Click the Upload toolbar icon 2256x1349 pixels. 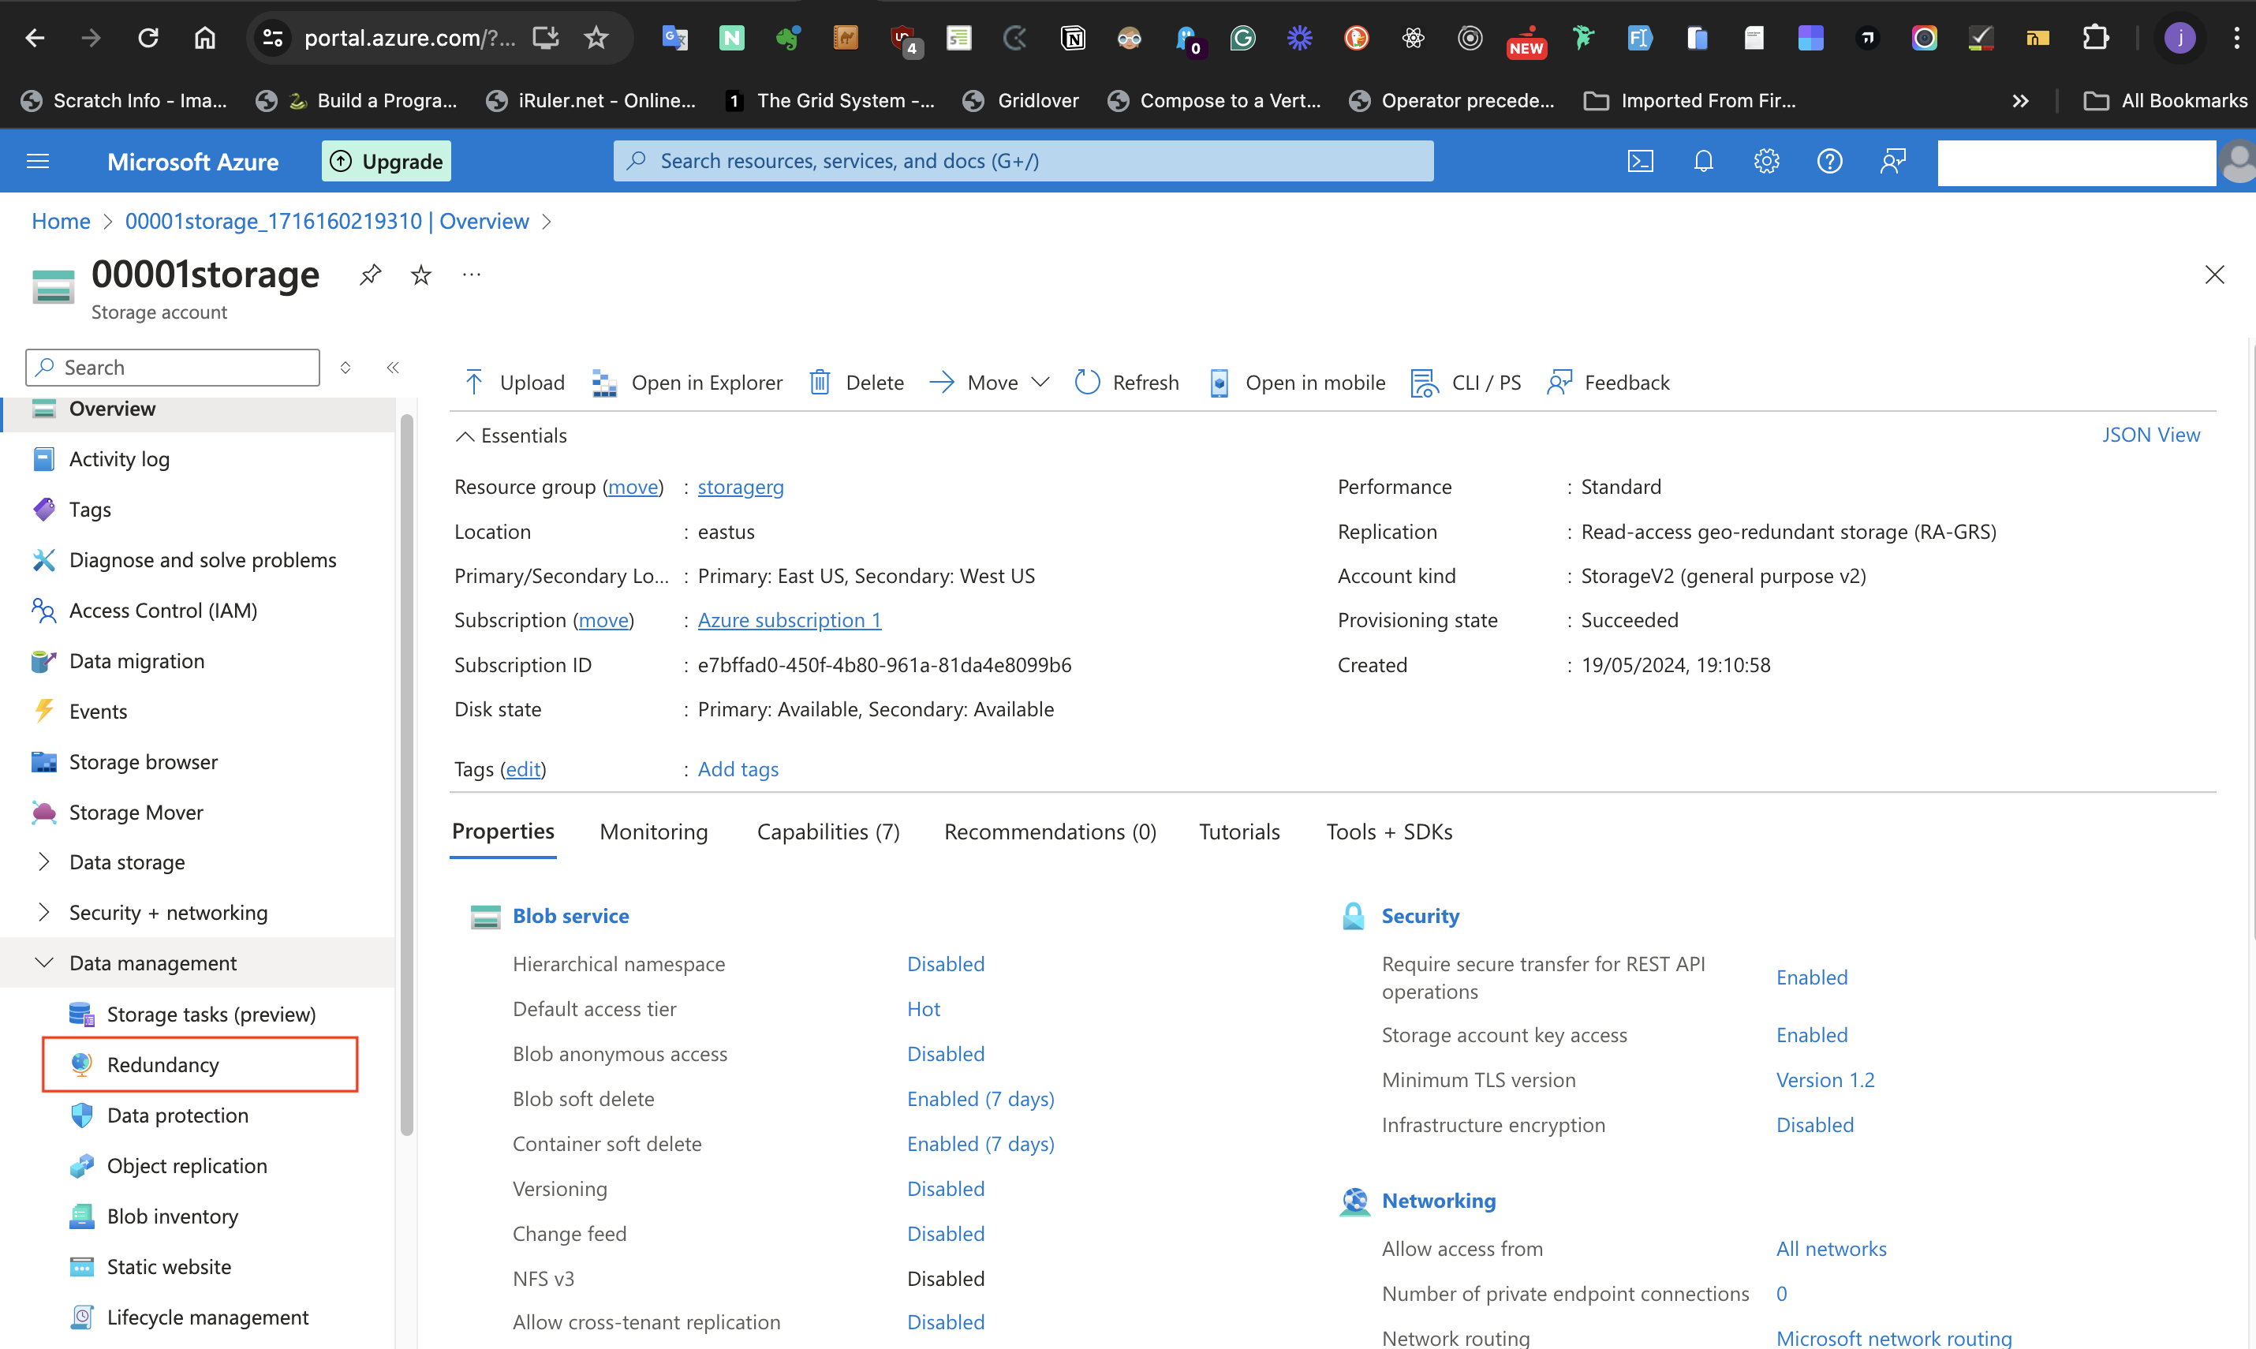[x=474, y=383]
